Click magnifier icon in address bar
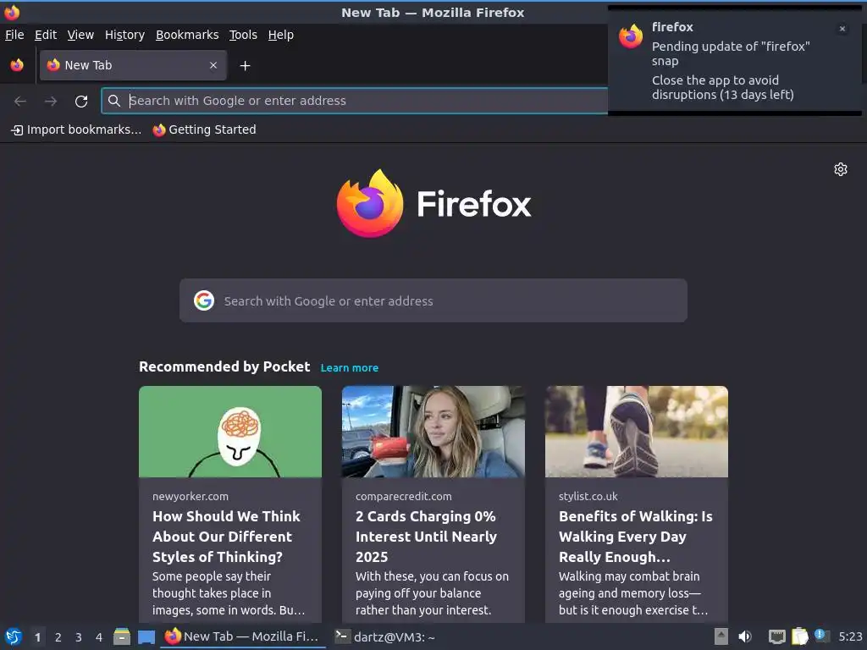867x650 pixels. [x=114, y=101]
